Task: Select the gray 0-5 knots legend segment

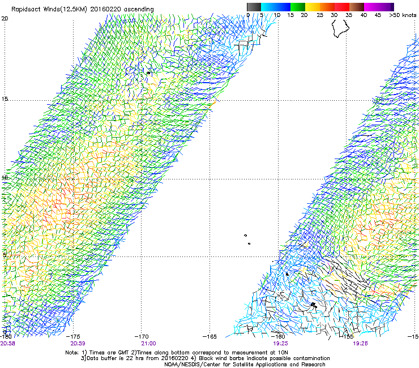Action: pos(254,7)
